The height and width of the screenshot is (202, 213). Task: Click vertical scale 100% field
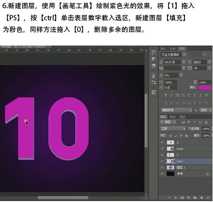click(170, 82)
